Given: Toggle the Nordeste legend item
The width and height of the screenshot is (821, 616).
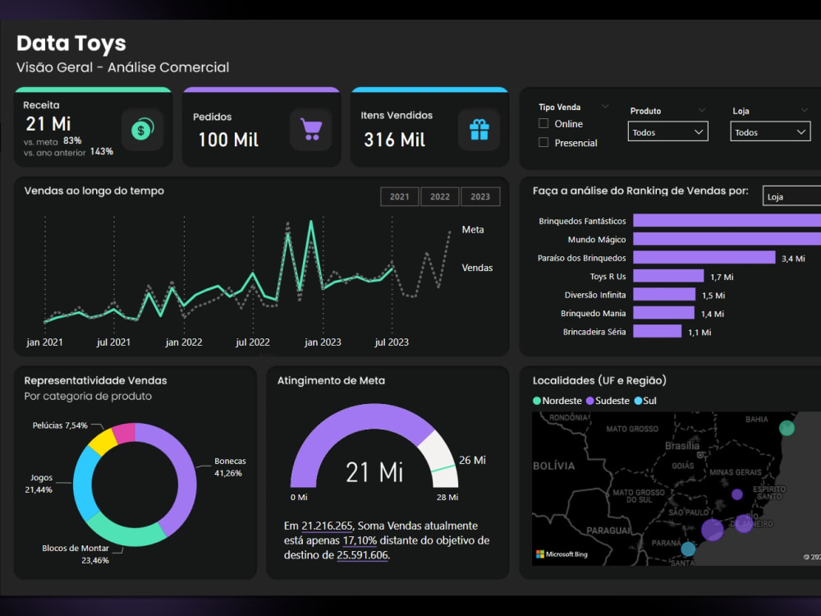Looking at the screenshot, I should 557,401.
